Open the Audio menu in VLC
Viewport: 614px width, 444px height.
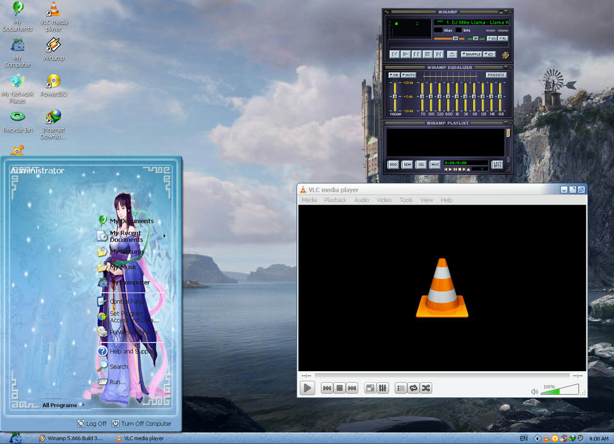361,200
